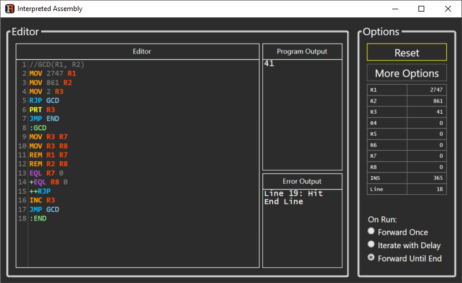The width and height of the screenshot is (462, 283).
Task: Click line number 18 in the gutter
Action: pos(22,219)
